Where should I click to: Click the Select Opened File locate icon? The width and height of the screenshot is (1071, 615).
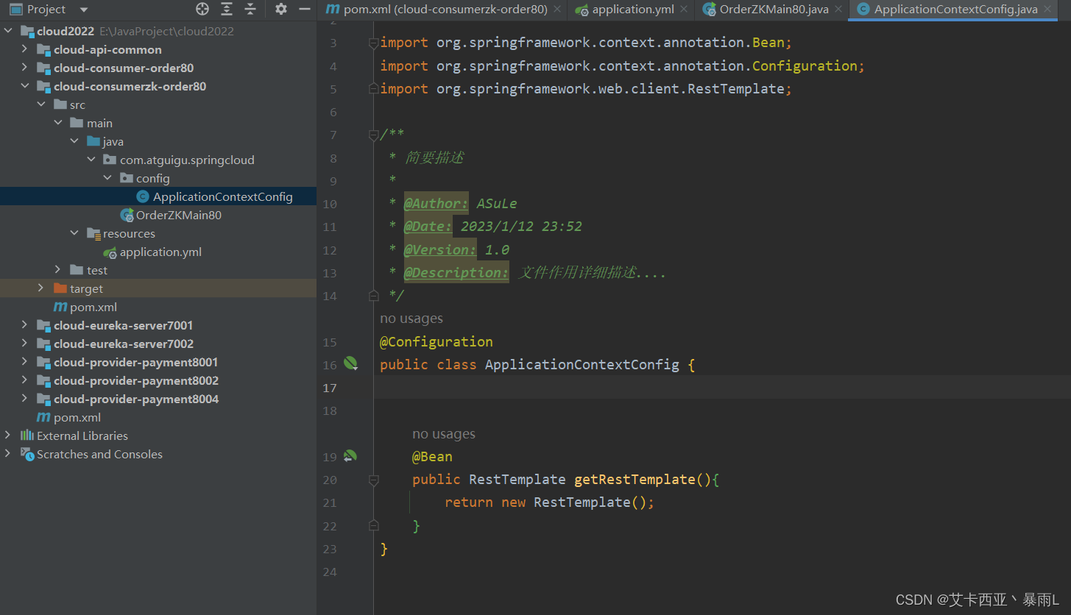point(202,9)
